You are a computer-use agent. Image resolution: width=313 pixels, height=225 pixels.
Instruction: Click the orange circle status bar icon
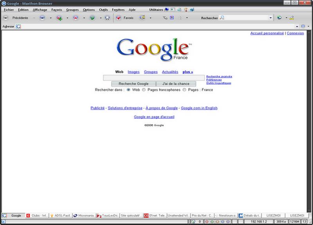pyautogui.click(x=218, y=221)
